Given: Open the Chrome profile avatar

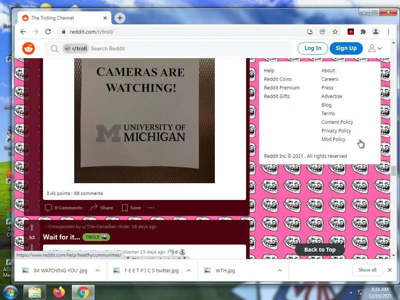Looking at the screenshot, I should pyautogui.click(x=375, y=32).
